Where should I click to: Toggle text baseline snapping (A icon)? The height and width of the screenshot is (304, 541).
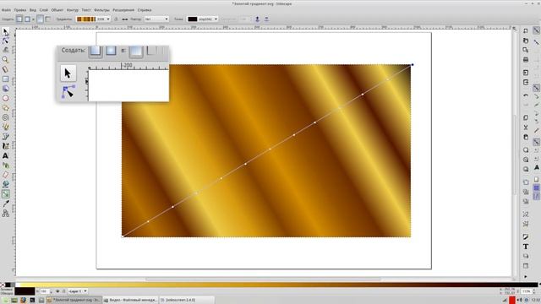(536, 167)
